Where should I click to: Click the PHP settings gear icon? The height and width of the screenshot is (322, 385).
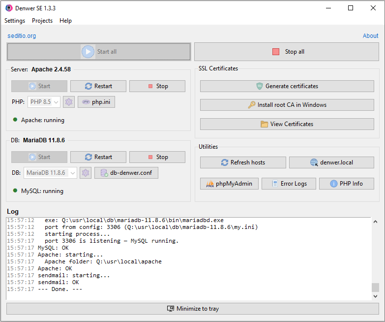(x=69, y=102)
